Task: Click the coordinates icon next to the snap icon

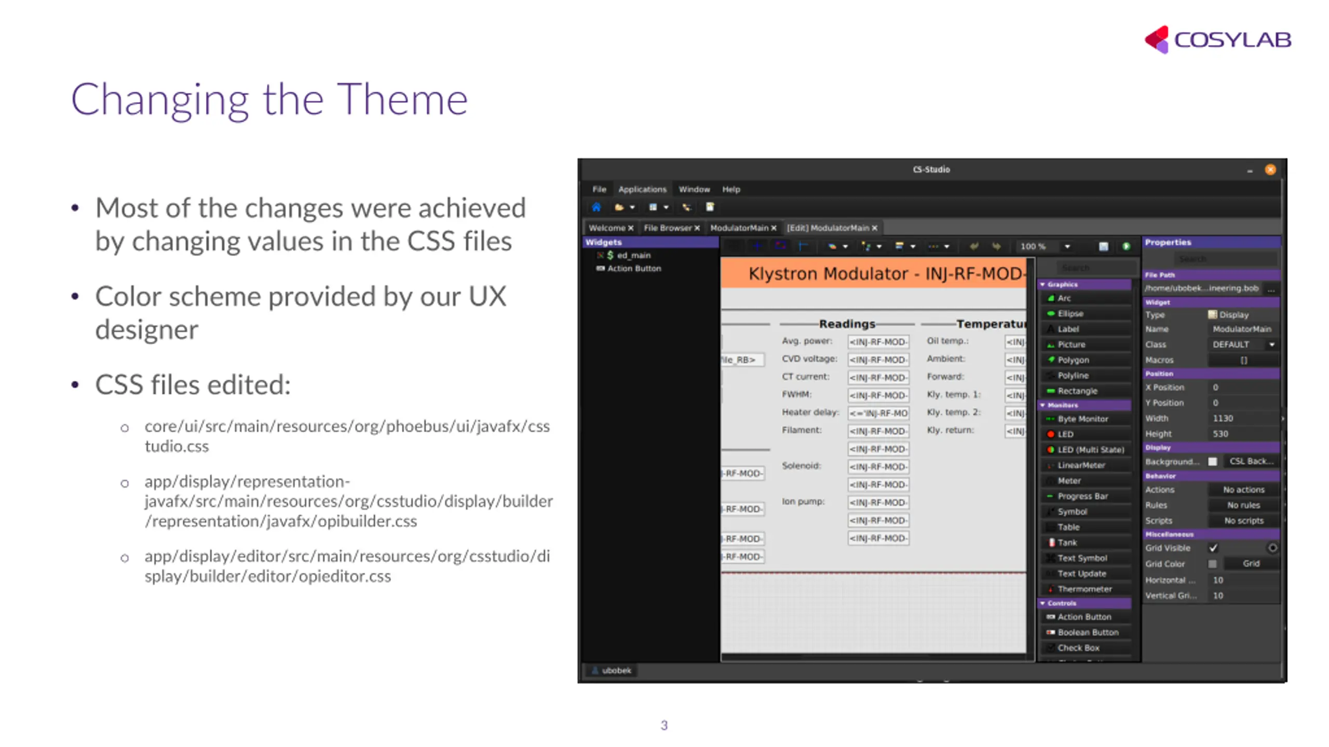Action: tap(803, 246)
